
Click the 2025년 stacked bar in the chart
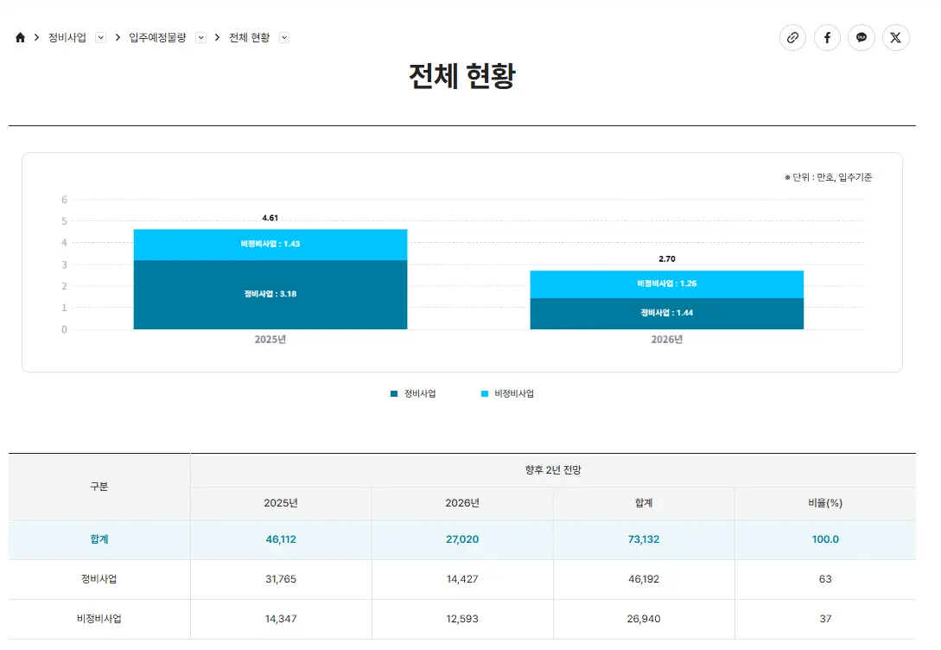point(270,277)
